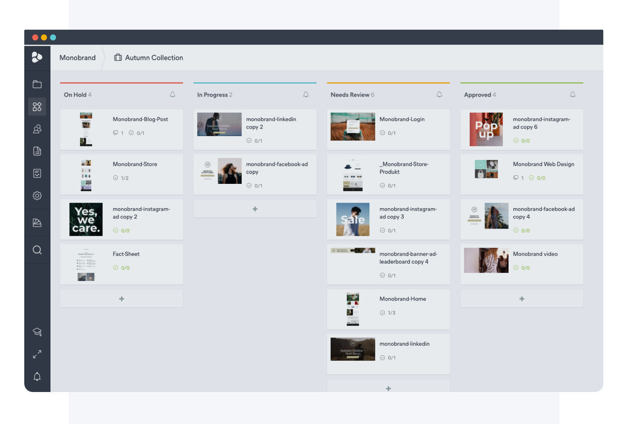Click the task check icon on Monobrand video card
This screenshot has width=628, height=424.
click(x=516, y=268)
